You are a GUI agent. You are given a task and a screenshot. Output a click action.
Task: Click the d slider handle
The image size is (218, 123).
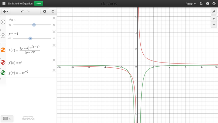click(x=34, y=25)
